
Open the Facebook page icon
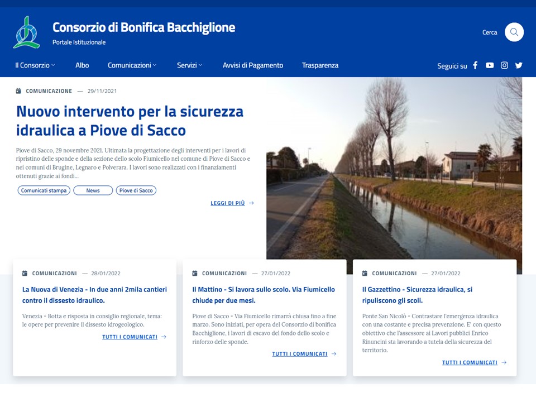(475, 65)
